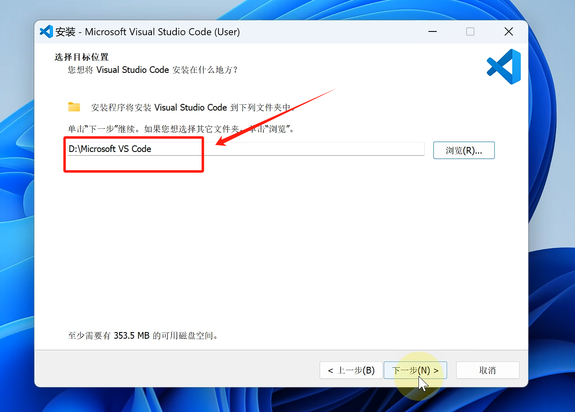Click the heading text 选择目标位置
575x412 pixels.
coord(82,57)
